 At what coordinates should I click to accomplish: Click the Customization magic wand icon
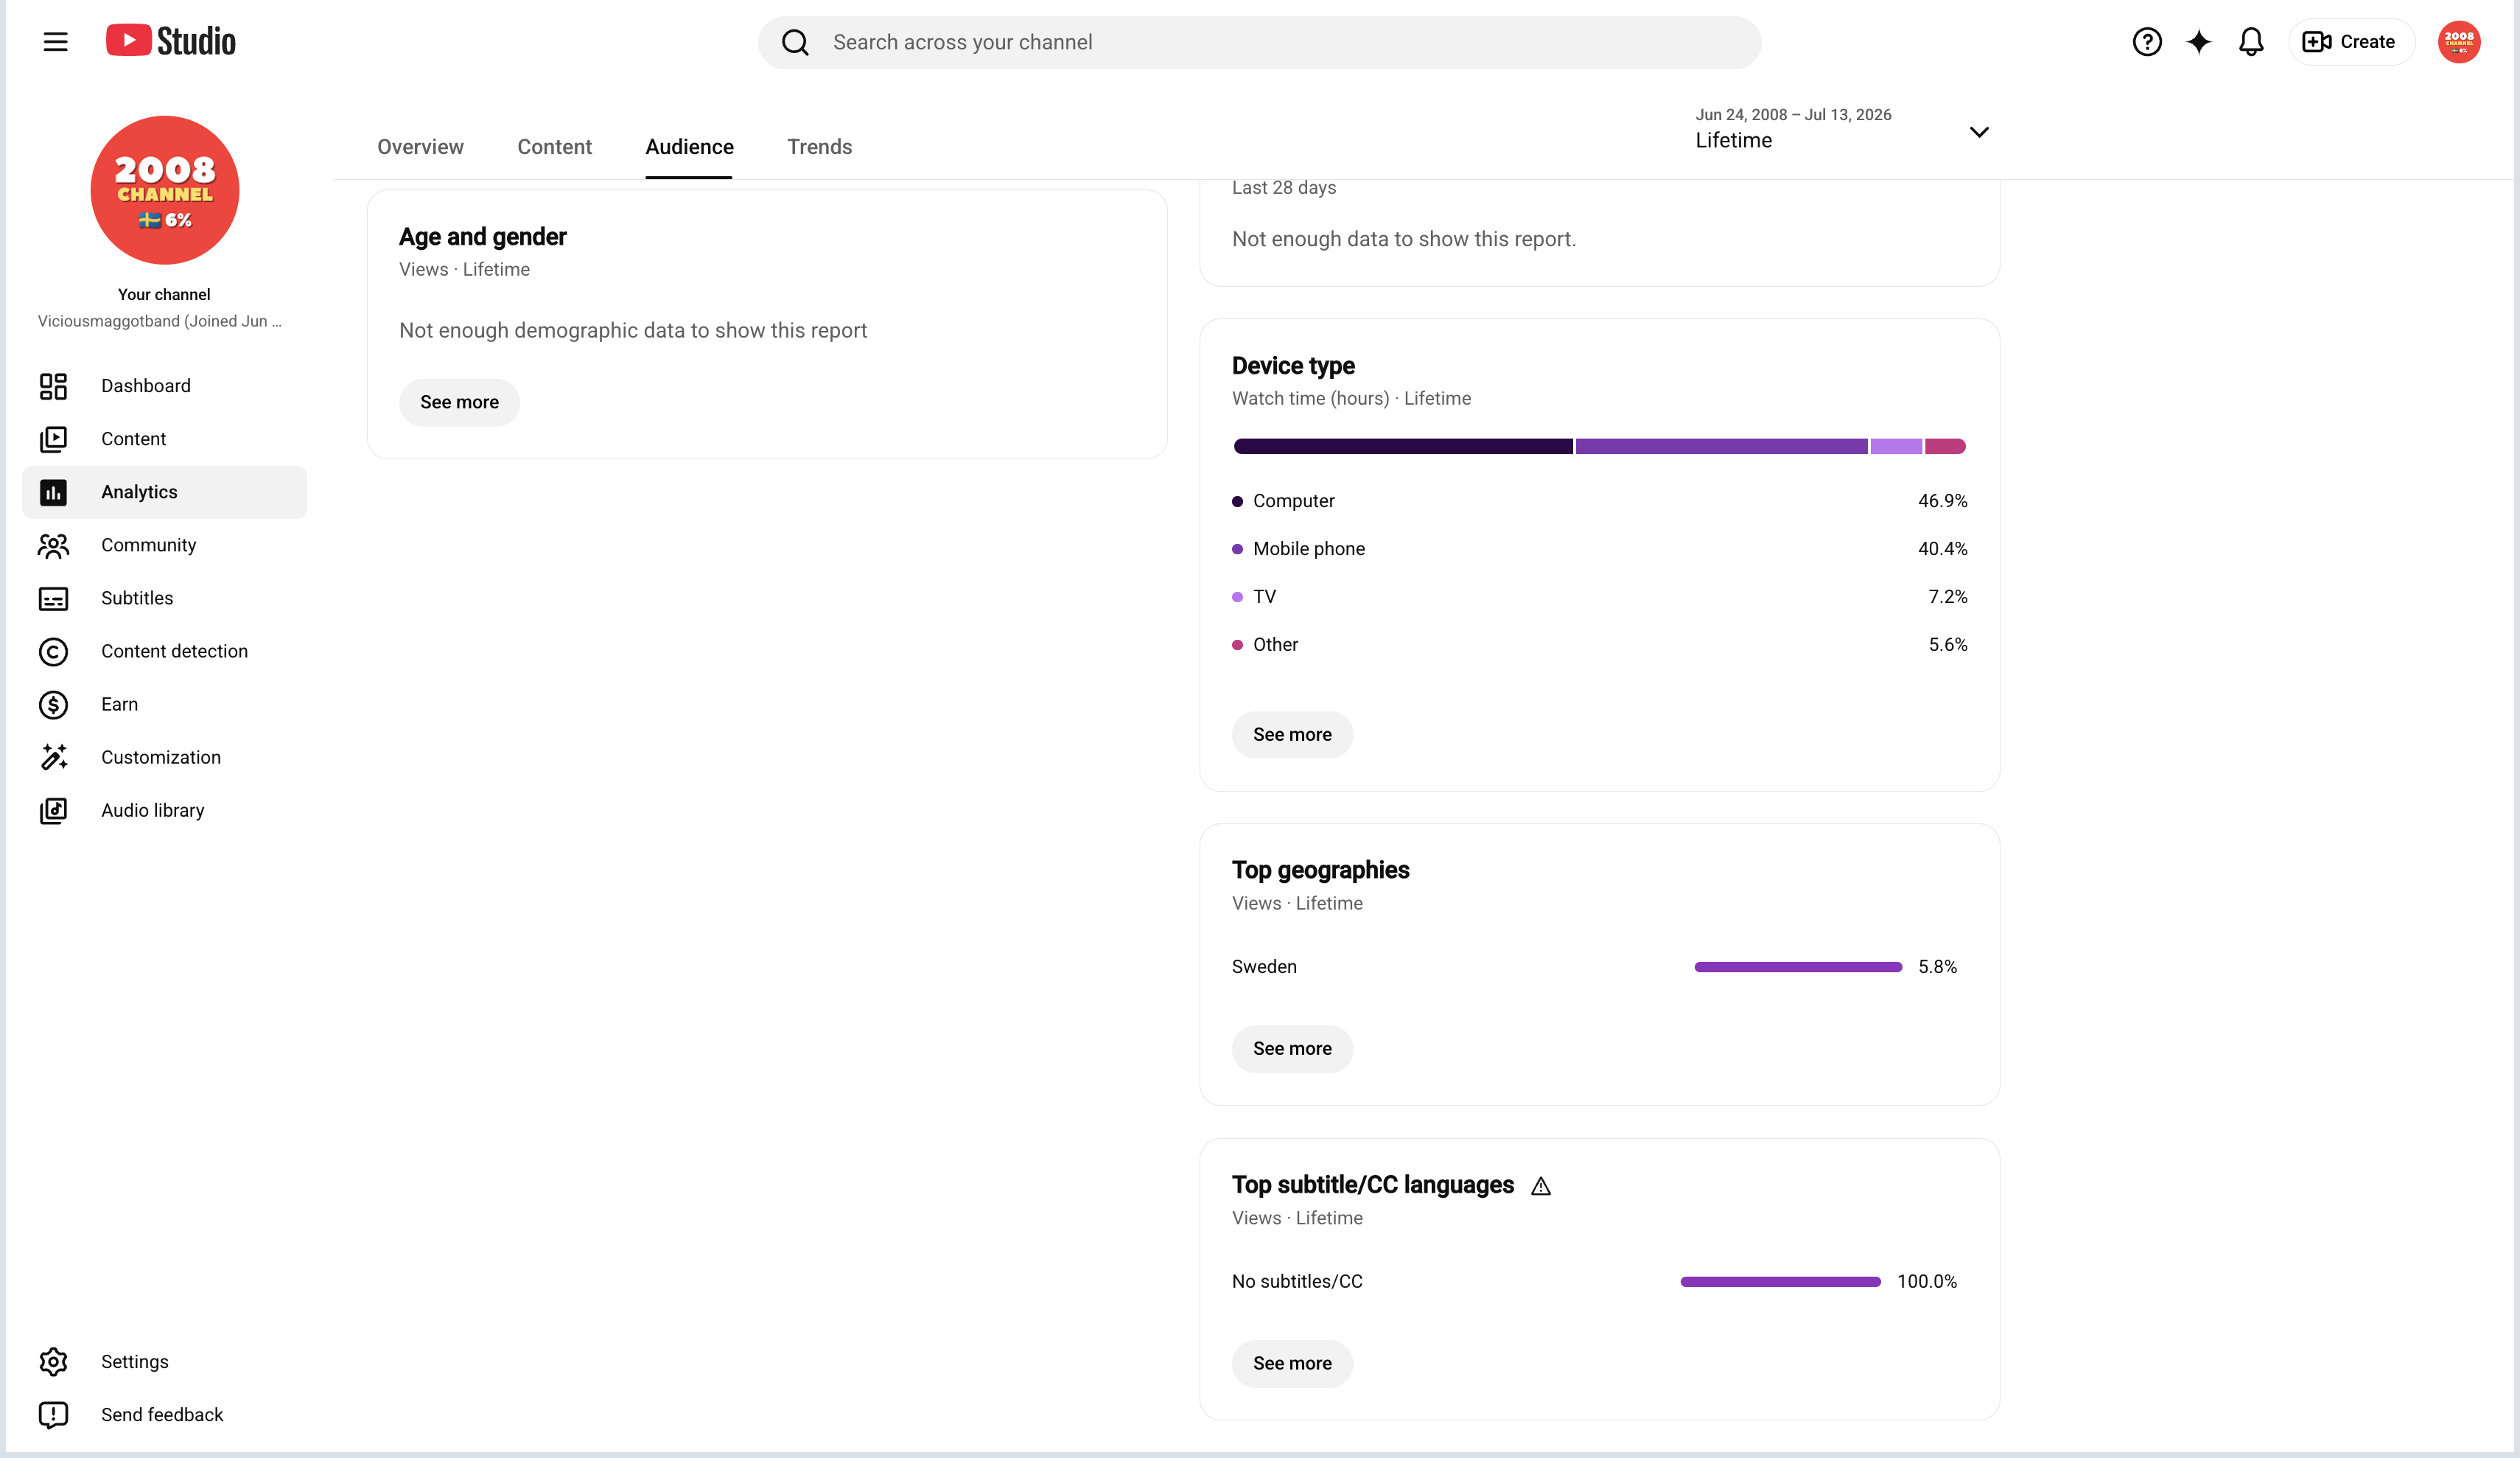pos(53,758)
